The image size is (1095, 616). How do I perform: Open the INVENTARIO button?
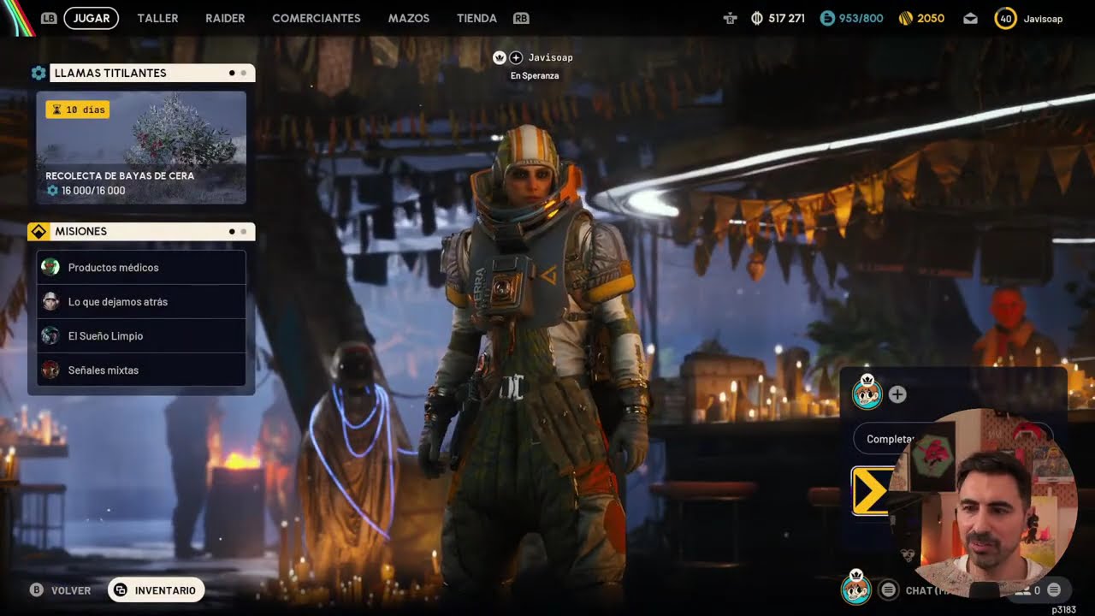(156, 590)
